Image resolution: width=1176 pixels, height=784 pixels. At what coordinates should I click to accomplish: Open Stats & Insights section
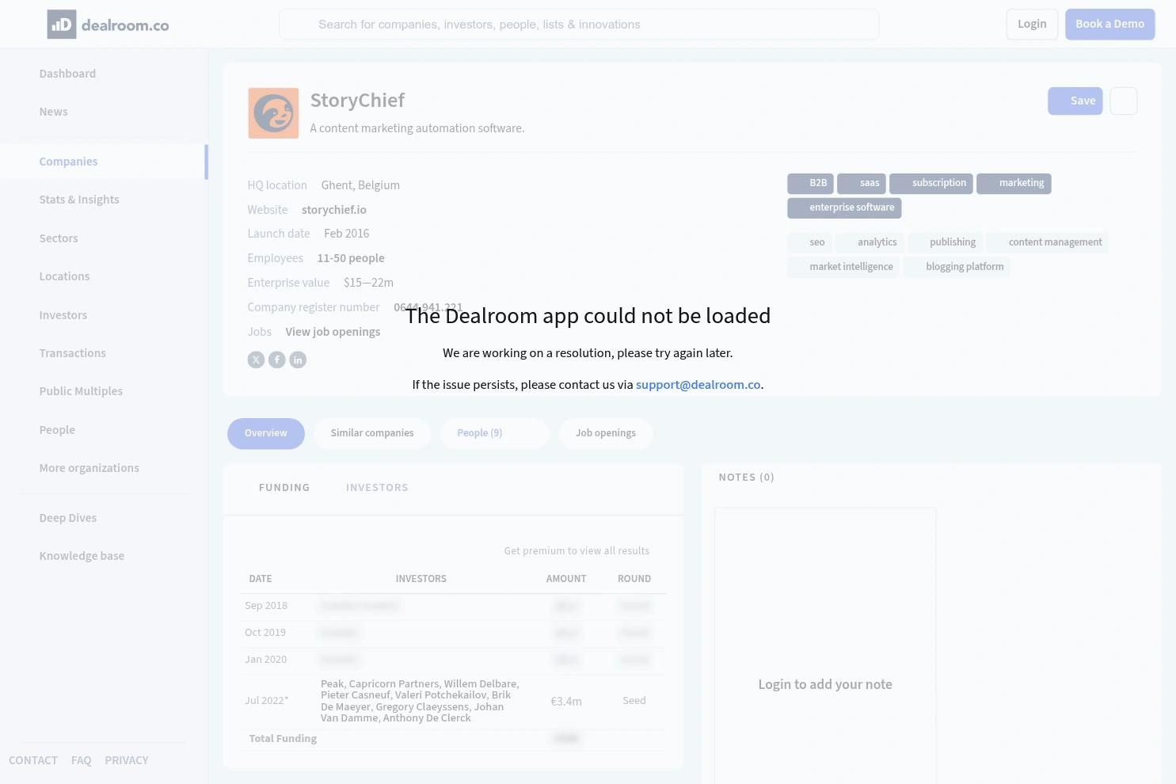point(79,200)
